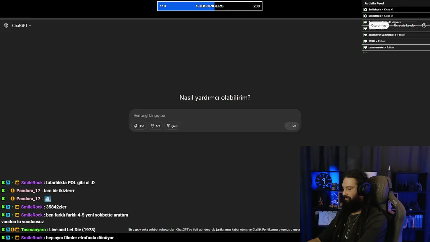Open the question mark help icon
Screen dimensions: 430x242
tap(424, 26)
